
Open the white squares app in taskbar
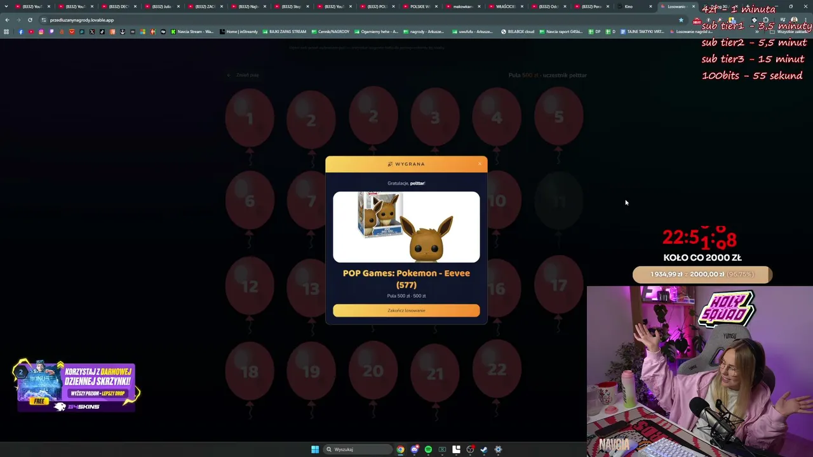(456, 449)
